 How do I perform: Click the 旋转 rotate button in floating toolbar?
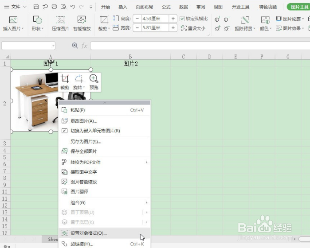tap(79, 82)
